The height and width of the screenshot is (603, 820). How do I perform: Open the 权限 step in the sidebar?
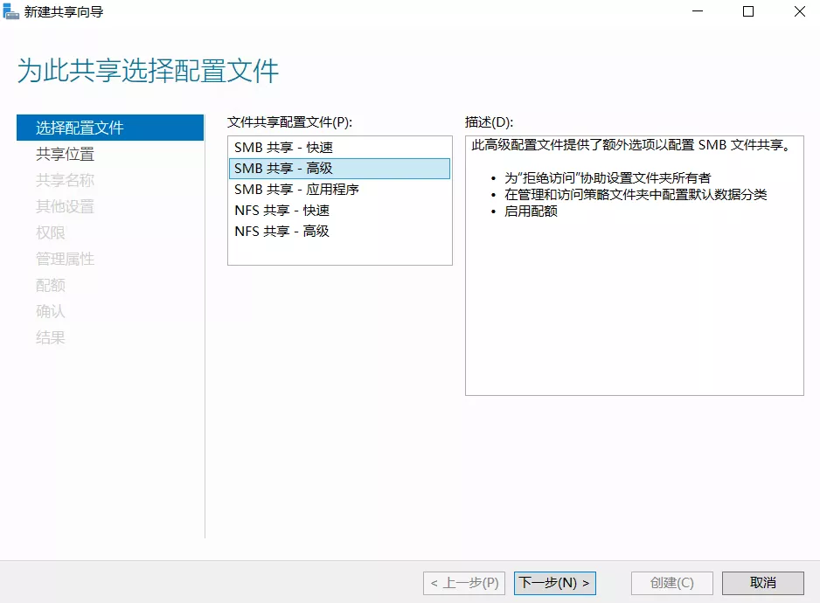[51, 232]
